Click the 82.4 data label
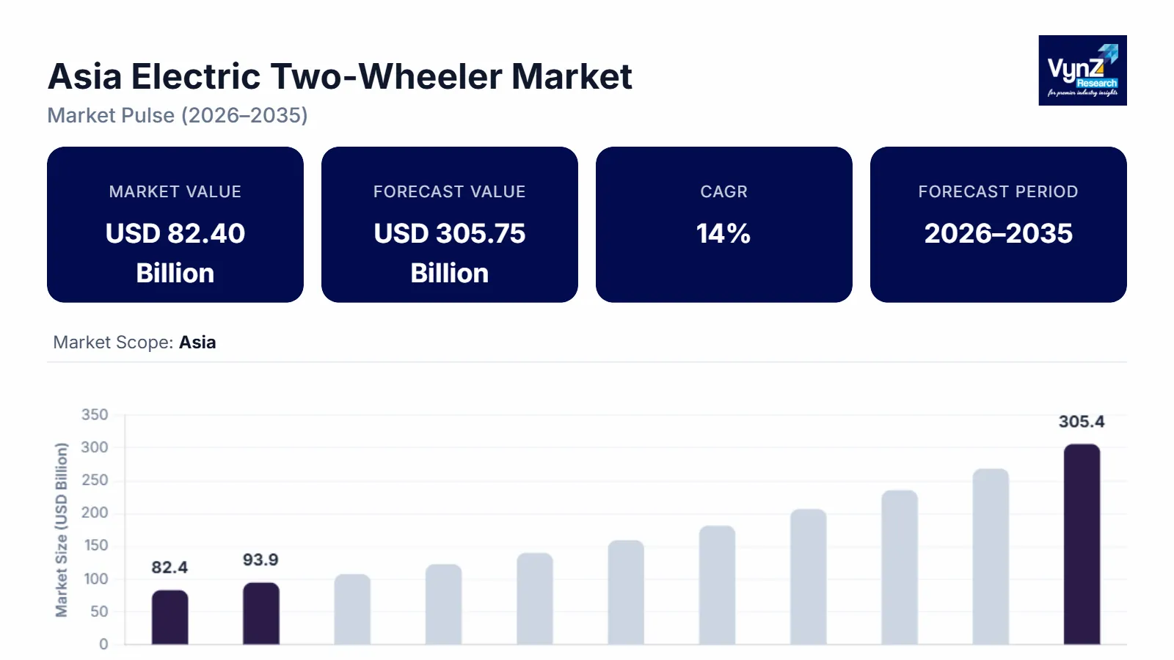 coord(169,568)
